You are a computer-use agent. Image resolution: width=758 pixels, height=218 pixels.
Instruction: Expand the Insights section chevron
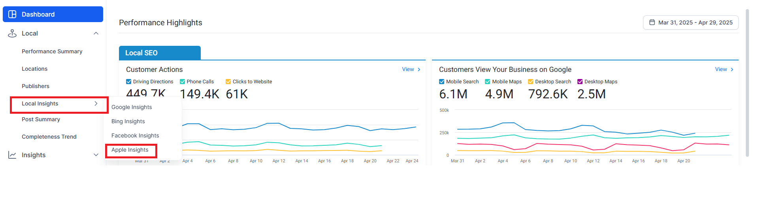click(x=96, y=155)
